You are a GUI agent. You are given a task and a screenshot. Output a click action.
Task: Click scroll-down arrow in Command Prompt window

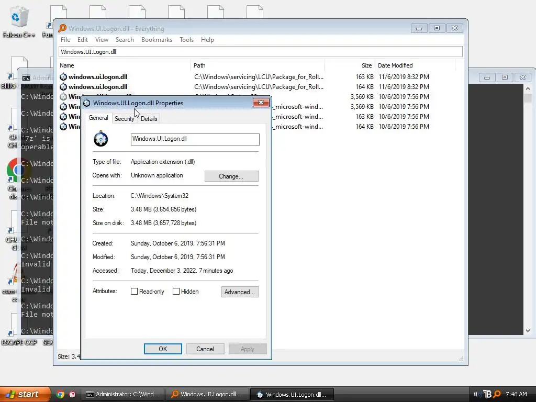coord(528,331)
